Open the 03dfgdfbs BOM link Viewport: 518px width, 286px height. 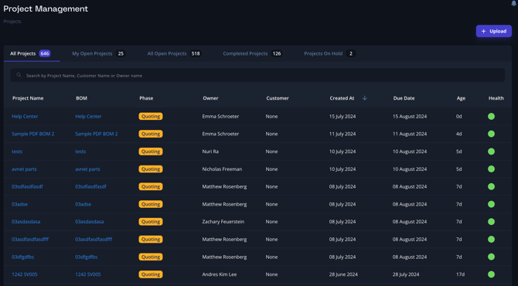point(87,257)
